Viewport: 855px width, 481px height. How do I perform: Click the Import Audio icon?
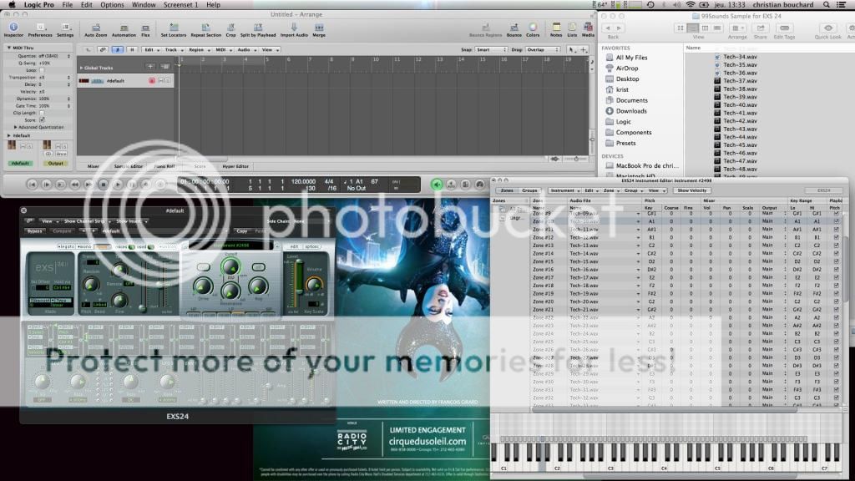tap(294, 28)
